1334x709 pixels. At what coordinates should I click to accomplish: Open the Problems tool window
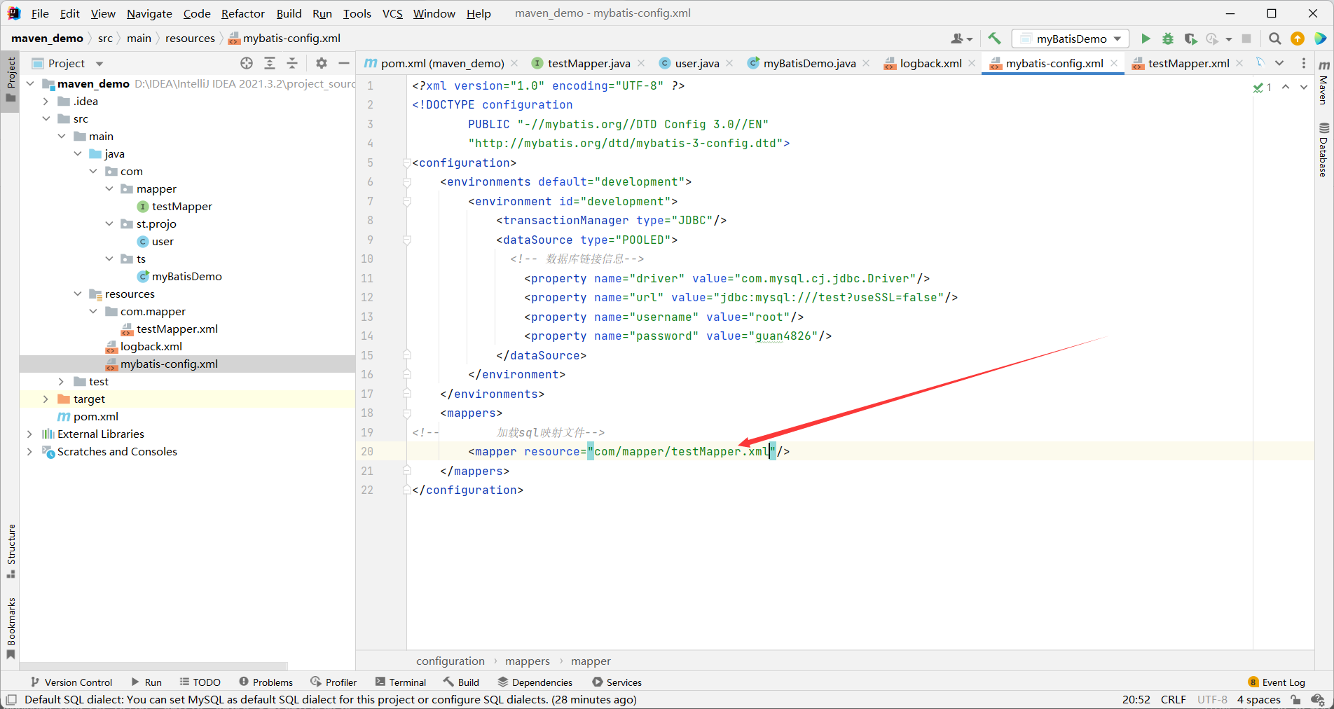click(x=266, y=682)
